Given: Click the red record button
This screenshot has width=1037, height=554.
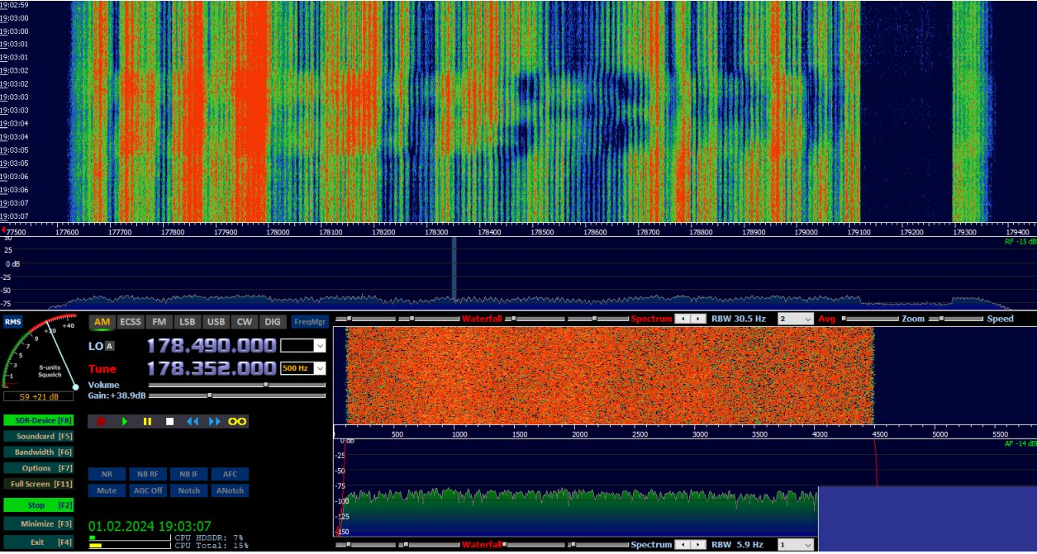Looking at the screenshot, I should pyautogui.click(x=102, y=421).
